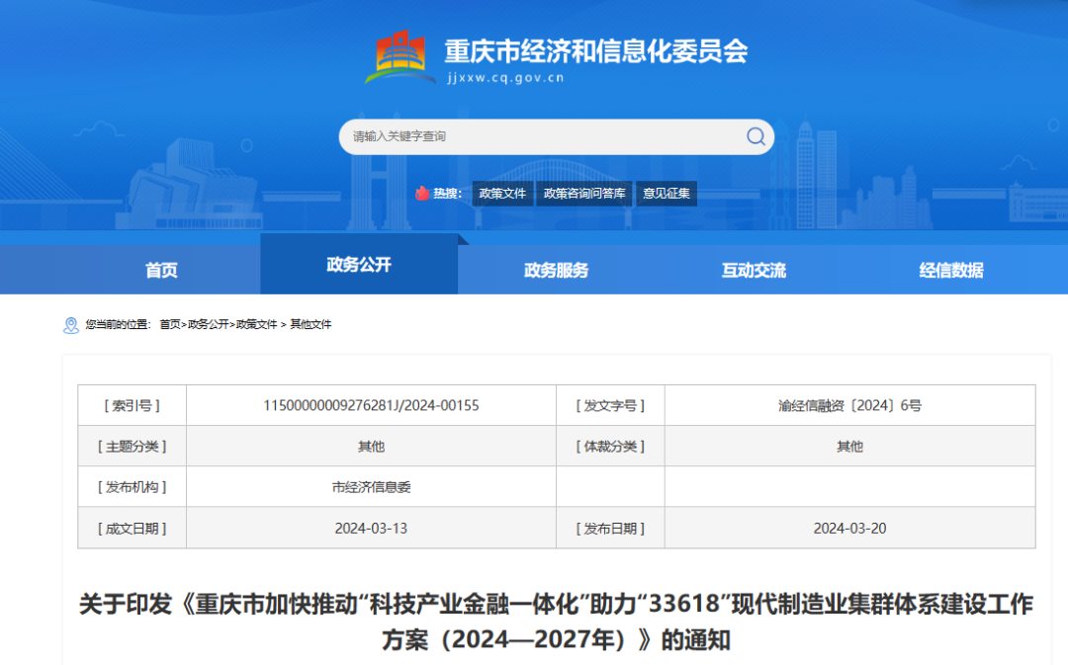Click the 其他 value beside 体裁分类
The height and width of the screenshot is (665, 1068).
click(849, 447)
